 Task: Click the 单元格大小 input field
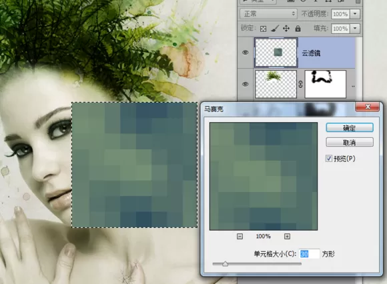point(310,254)
